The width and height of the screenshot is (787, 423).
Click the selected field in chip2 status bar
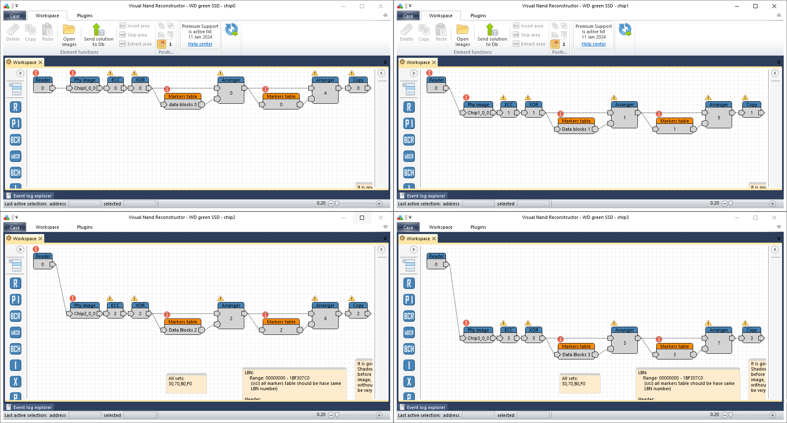pos(140,415)
